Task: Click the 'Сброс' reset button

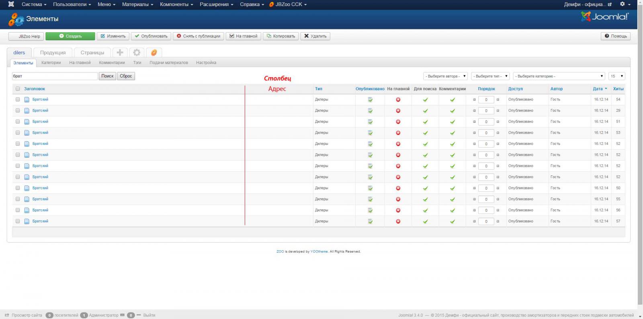Action: (126, 76)
